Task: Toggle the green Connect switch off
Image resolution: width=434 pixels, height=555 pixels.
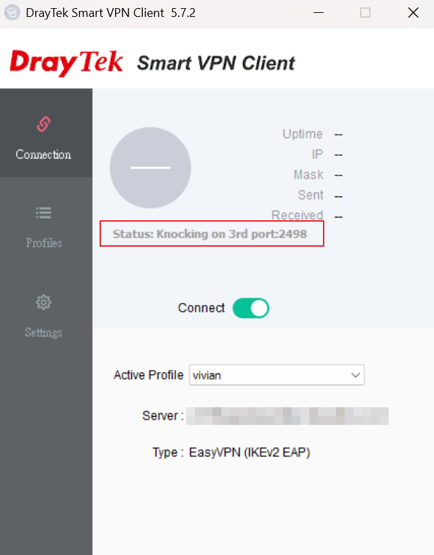Action: [251, 308]
